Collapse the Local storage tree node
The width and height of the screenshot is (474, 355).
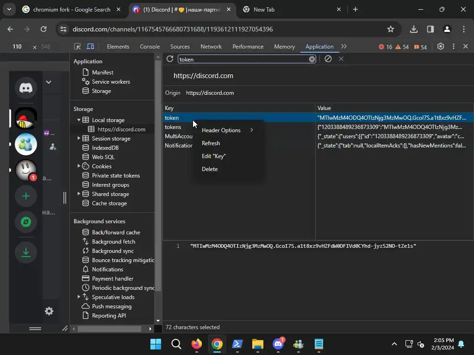pyautogui.click(x=79, y=120)
